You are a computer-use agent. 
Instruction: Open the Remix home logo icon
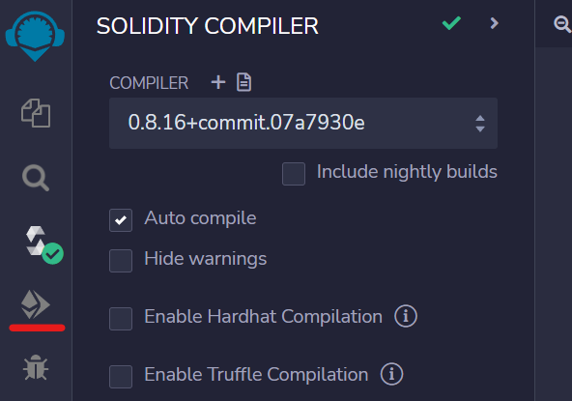coord(35,36)
